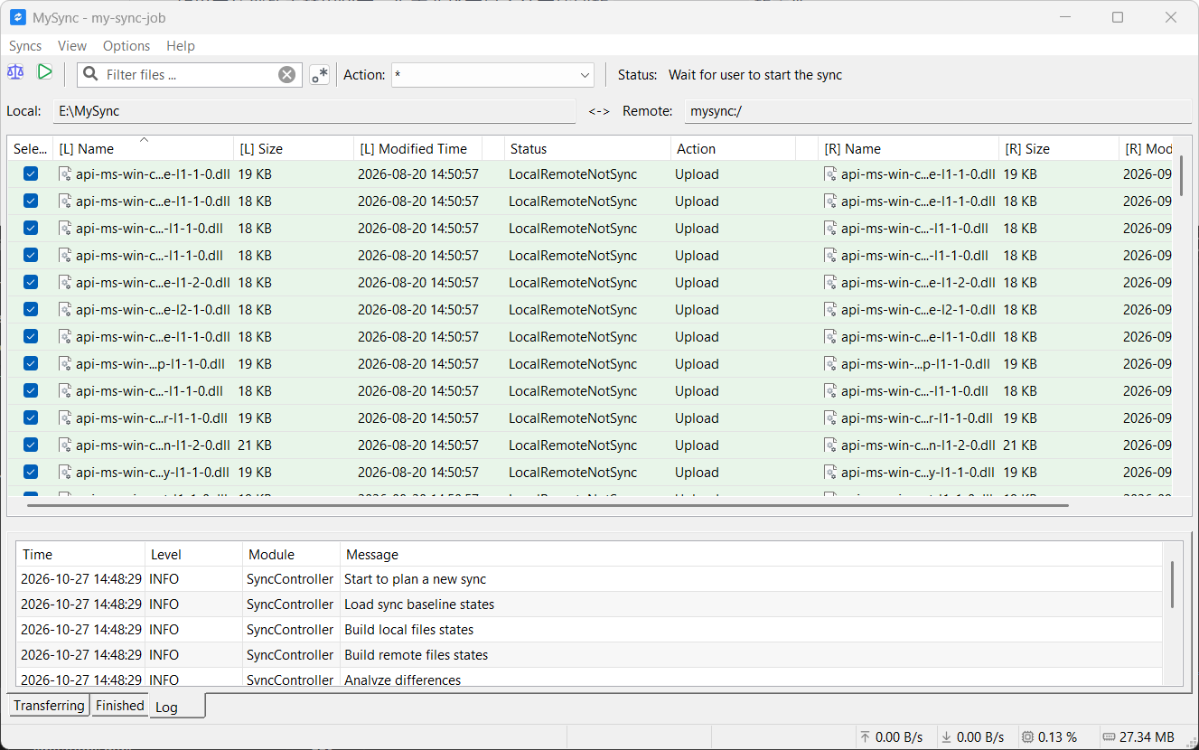1199x750 pixels.
Task: Start the sync with the green play icon
Action: (44, 73)
